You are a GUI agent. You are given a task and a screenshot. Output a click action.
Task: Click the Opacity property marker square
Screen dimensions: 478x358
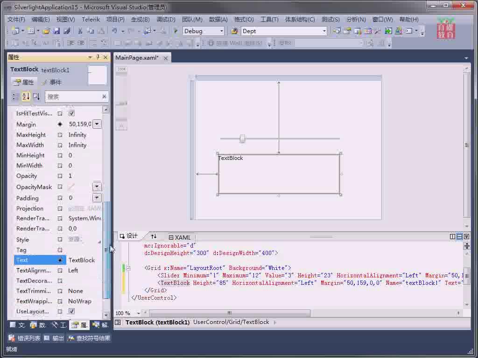coord(60,176)
